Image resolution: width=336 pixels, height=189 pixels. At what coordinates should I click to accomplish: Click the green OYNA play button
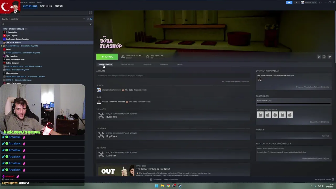pyautogui.click(x=107, y=57)
